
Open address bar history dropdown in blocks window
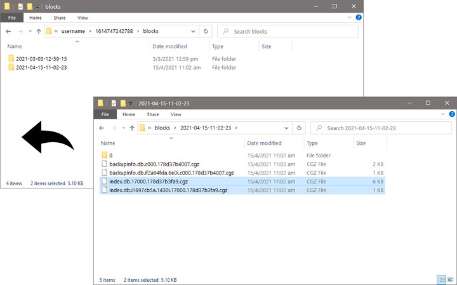coord(193,31)
